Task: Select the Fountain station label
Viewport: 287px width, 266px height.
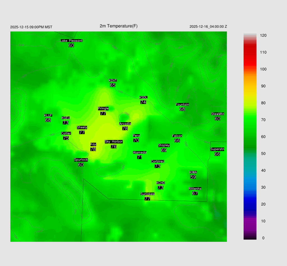Action: pyautogui.click(x=182, y=104)
